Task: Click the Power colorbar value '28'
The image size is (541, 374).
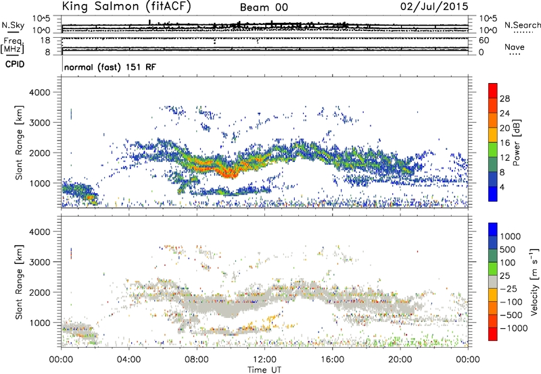Action: (504, 99)
